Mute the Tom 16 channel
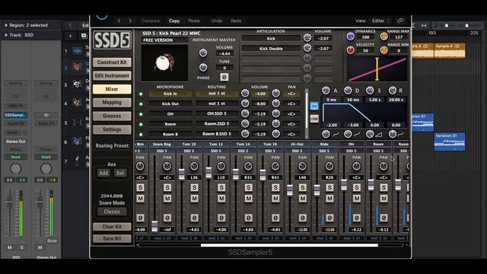 pyautogui.click(x=275, y=198)
